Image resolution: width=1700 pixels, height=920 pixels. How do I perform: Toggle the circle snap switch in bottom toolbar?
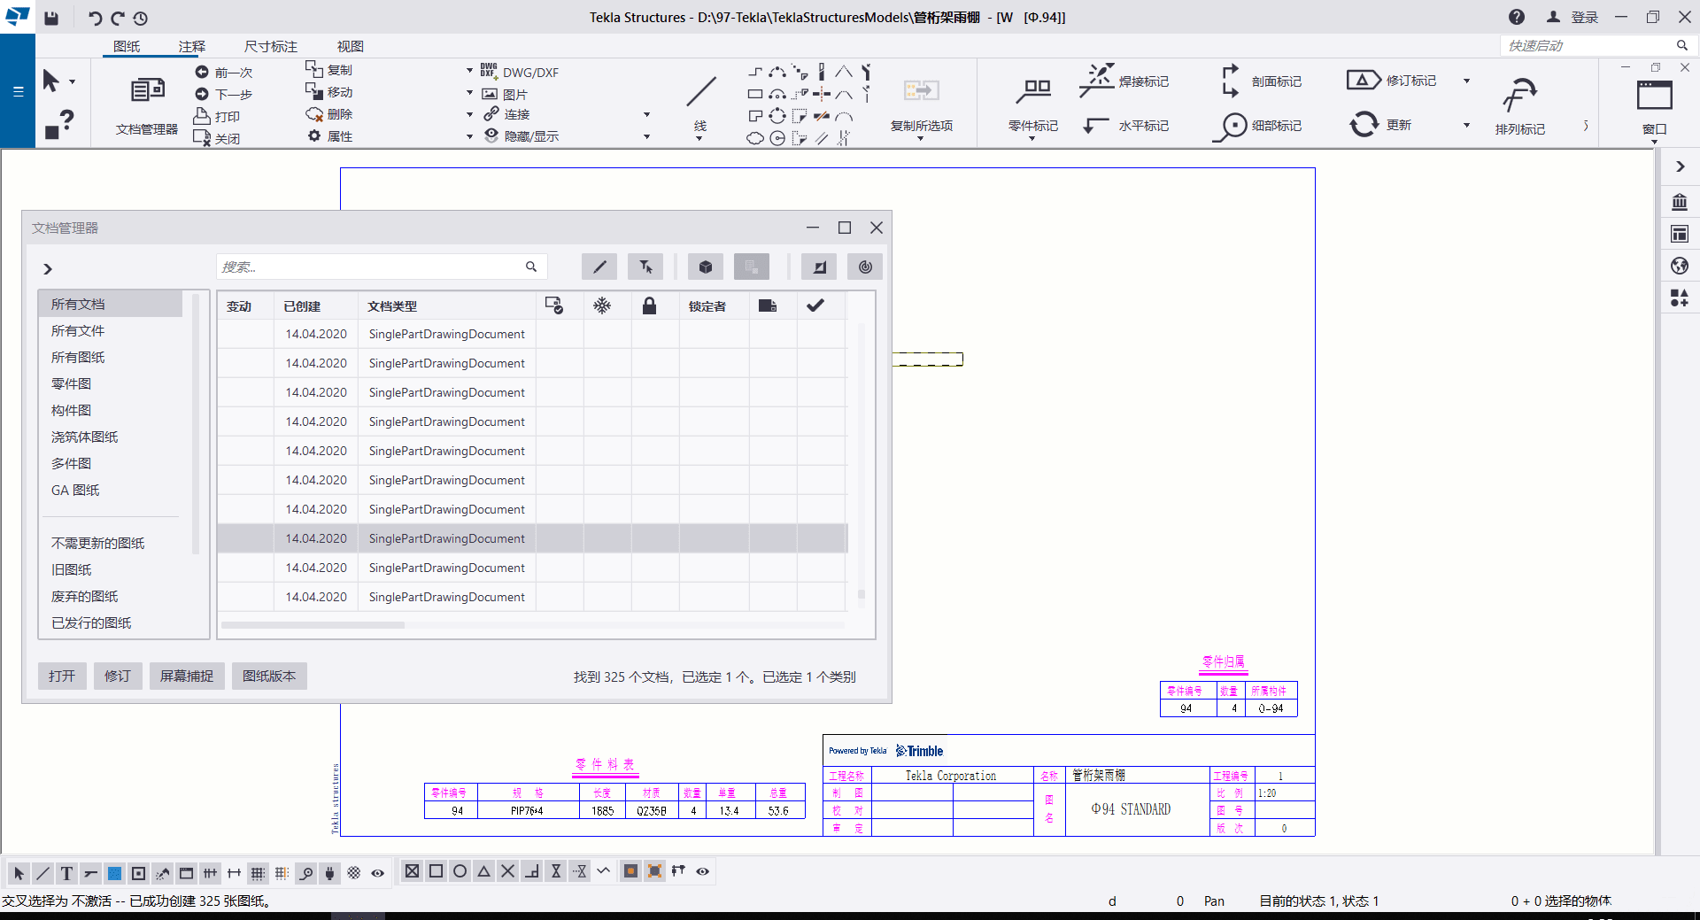click(460, 871)
